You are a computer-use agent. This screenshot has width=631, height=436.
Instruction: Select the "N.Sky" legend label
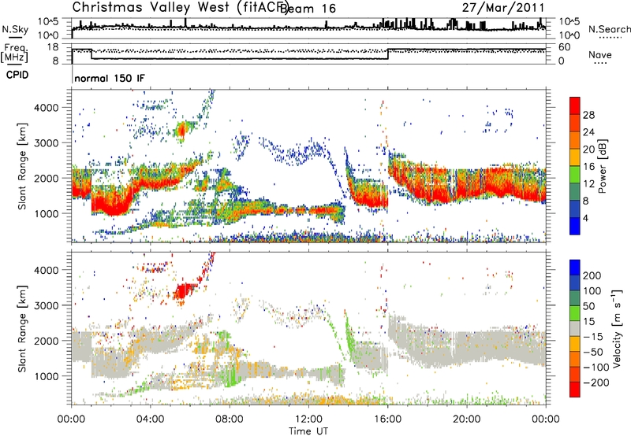(15, 29)
